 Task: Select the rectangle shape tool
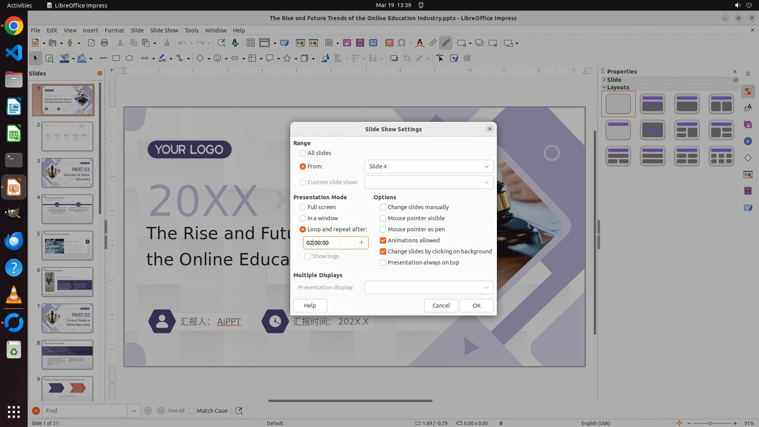pyautogui.click(x=116, y=59)
